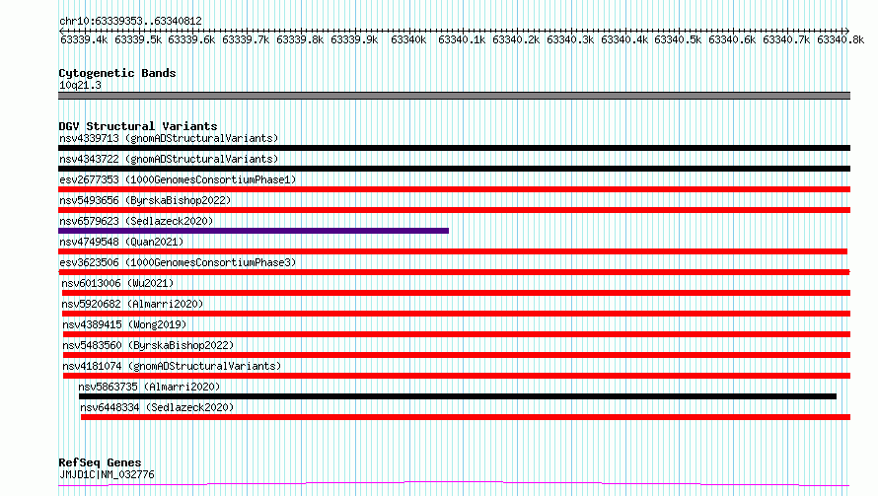Image resolution: width=878 pixels, height=496 pixels.
Task: Click the 63339.6k ruler tick label
Action: pyautogui.click(x=191, y=39)
